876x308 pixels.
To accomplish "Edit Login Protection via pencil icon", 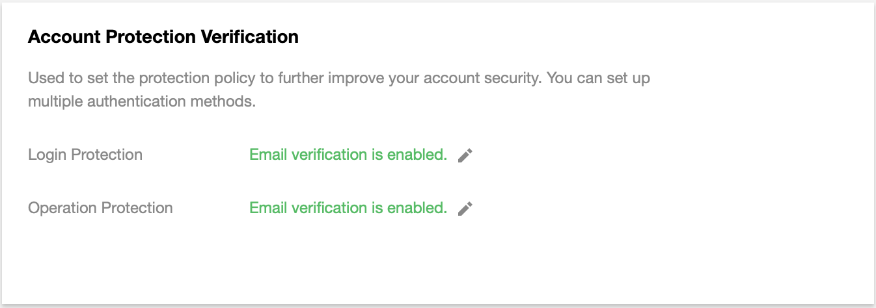I will pos(465,155).
